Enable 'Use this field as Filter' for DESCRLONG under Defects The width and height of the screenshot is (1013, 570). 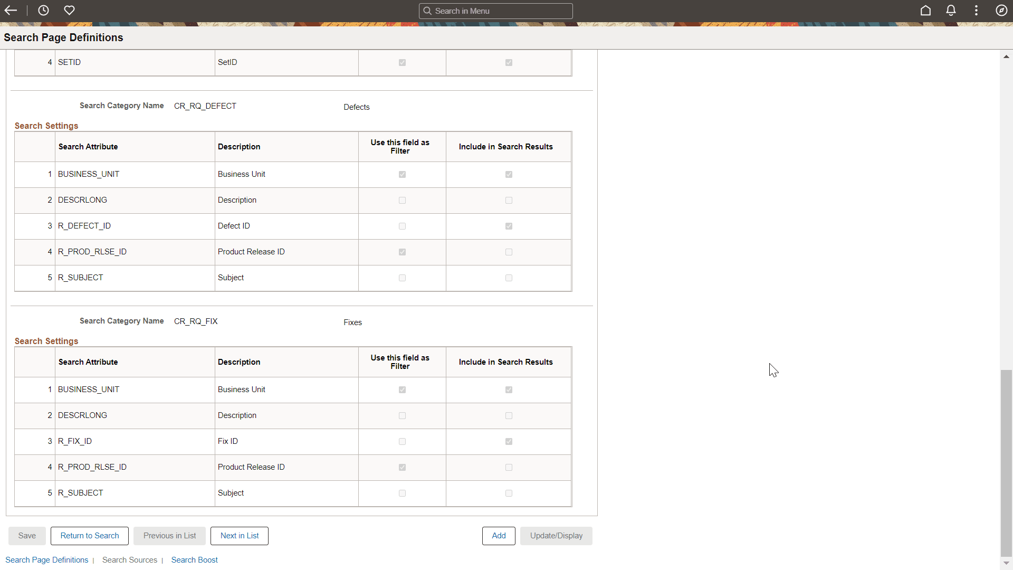[x=402, y=200]
